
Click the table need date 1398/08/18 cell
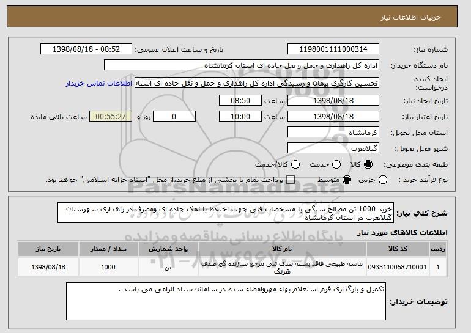pyautogui.click(x=48, y=267)
